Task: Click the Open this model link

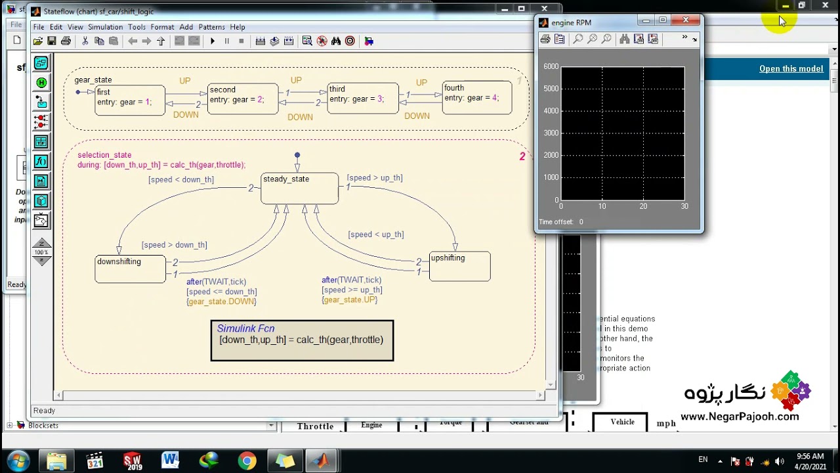Action: [x=791, y=68]
